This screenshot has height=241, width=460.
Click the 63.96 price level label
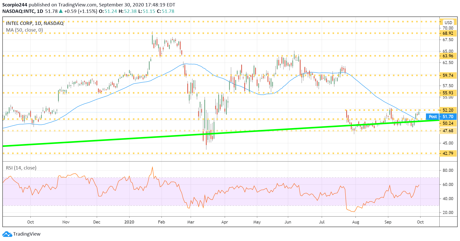coord(448,56)
